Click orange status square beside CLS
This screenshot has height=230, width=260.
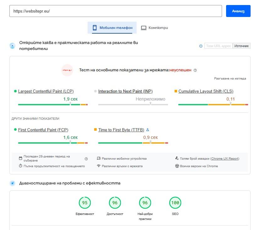[176, 91]
